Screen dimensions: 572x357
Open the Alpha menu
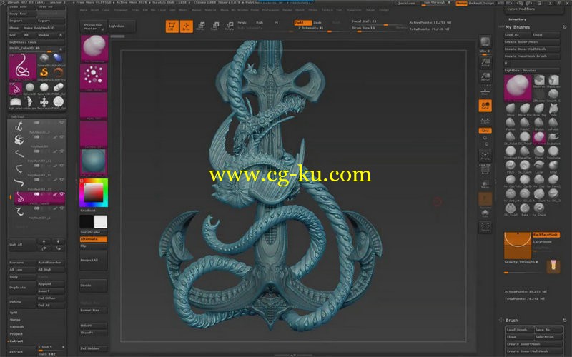[84, 10]
